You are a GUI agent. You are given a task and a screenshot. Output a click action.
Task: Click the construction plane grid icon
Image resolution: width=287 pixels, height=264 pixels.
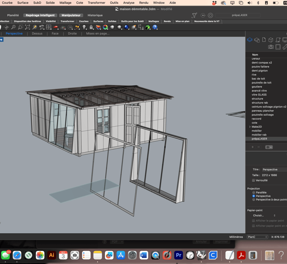coord(63,27)
